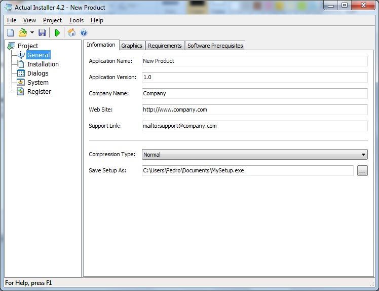
Task: Select the Project root tree node
Action: (28, 46)
